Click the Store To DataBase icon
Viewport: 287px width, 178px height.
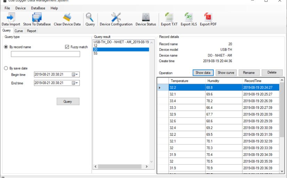point(37,17)
